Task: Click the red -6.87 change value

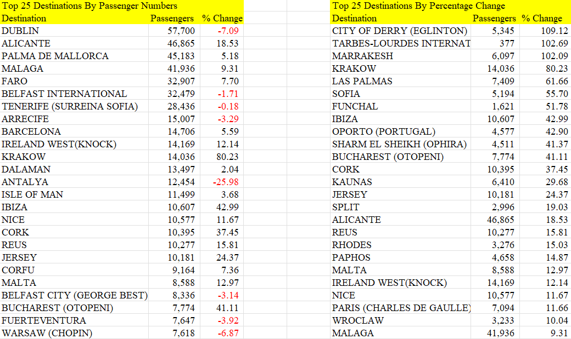Action: (x=228, y=333)
